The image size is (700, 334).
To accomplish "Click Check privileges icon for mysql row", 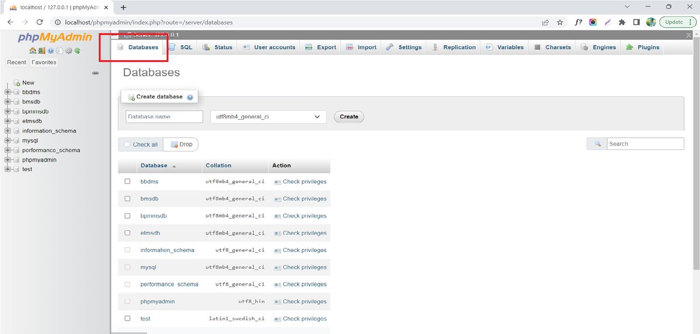I will click(278, 268).
